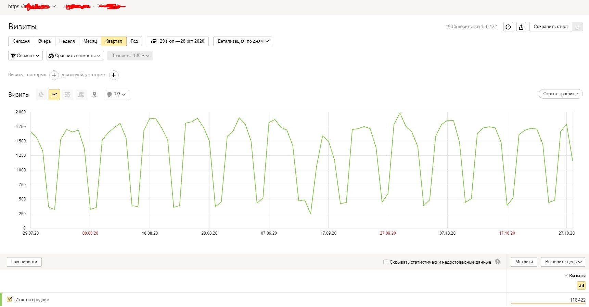The height and width of the screenshot is (307, 589).
Task: Click the export report icon
Action: [521, 27]
